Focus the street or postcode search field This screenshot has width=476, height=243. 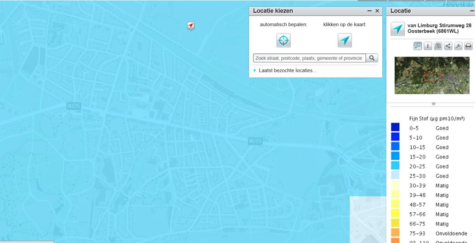click(309, 58)
